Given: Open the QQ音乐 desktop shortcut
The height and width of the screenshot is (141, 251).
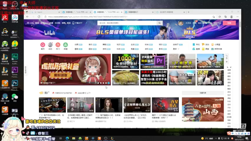Looking at the screenshot, I should (x=15, y=45).
